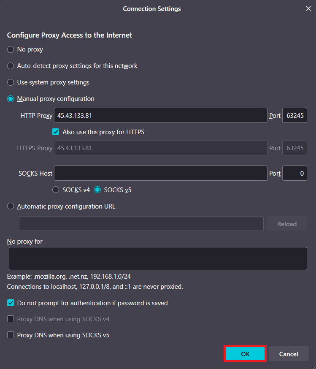Choose Automatic proxy configuration URL

coord(10,206)
